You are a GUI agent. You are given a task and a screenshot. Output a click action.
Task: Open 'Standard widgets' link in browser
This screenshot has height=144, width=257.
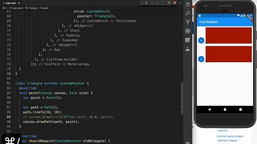(x=227, y=140)
